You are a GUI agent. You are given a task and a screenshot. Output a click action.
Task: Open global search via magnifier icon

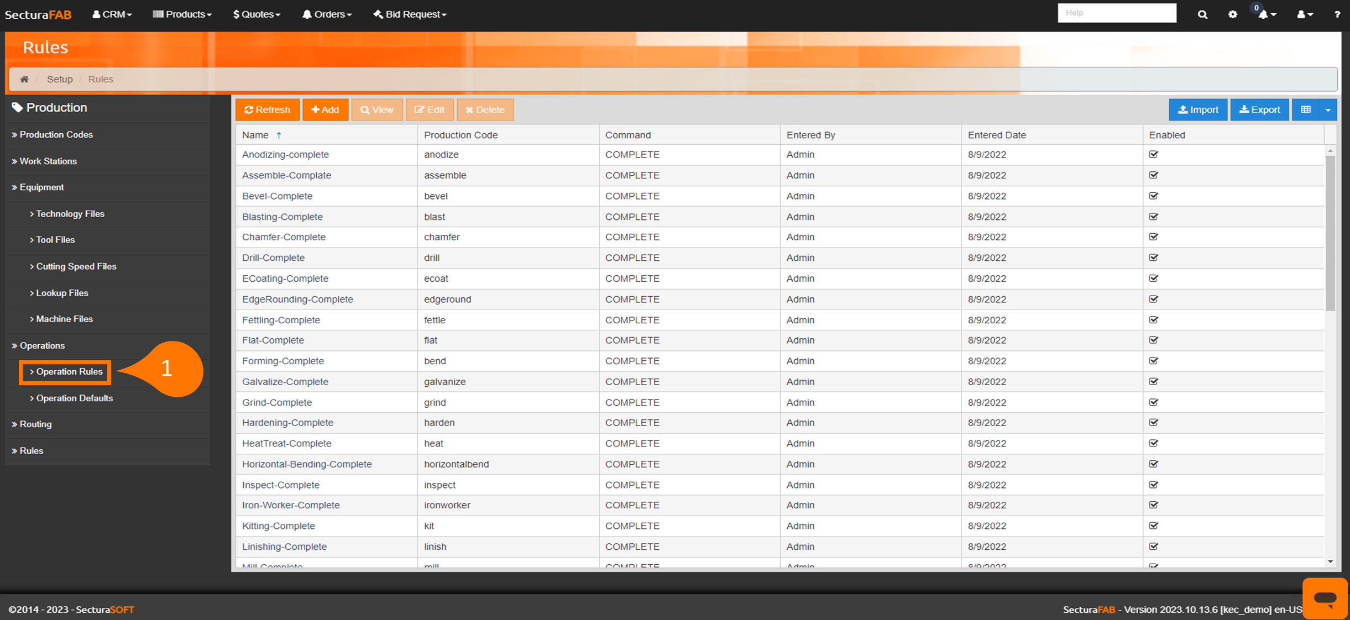click(1202, 14)
